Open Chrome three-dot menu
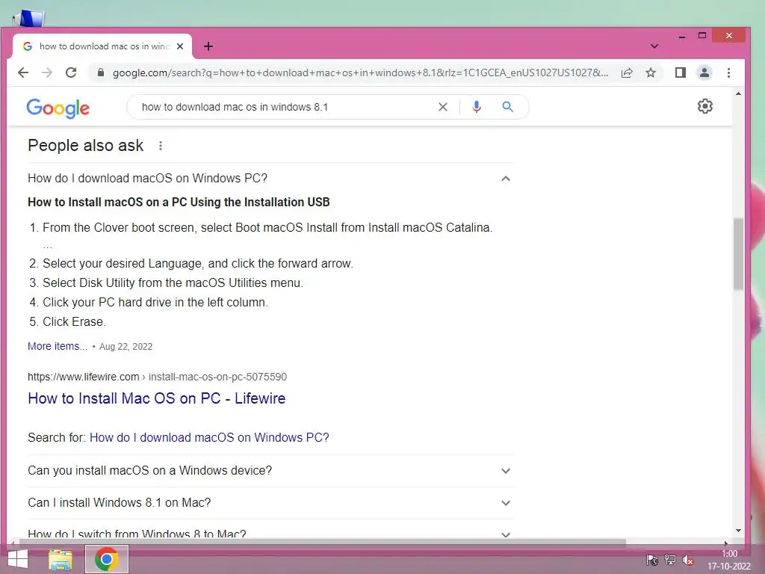The width and height of the screenshot is (765, 574). tap(729, 72)
